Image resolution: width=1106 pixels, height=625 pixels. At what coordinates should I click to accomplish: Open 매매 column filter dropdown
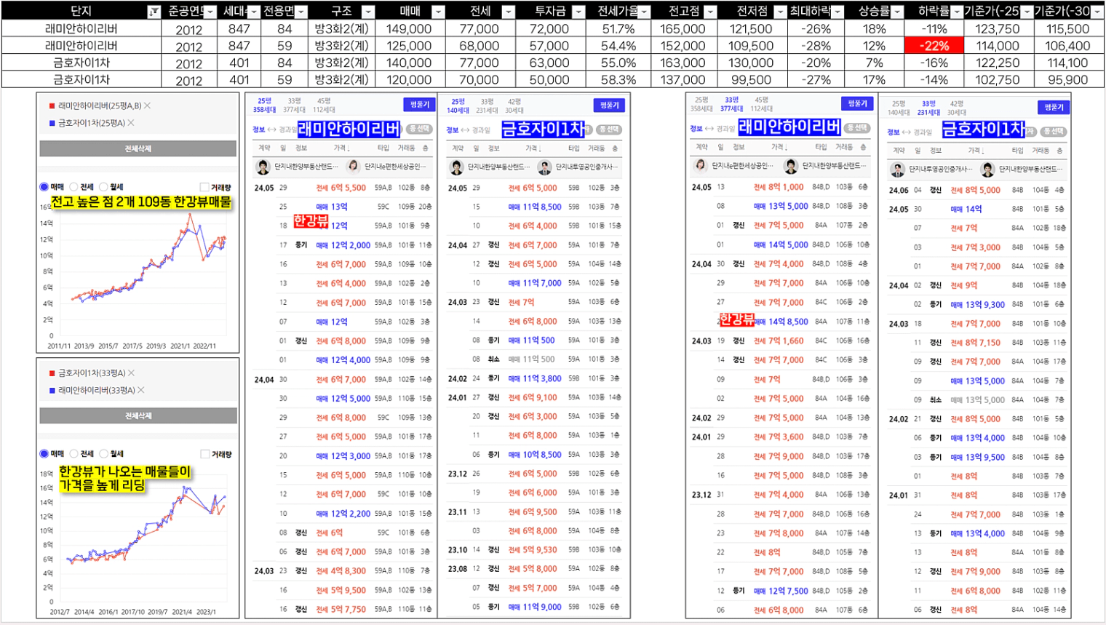pyautogui.click(x=438, y=12)
